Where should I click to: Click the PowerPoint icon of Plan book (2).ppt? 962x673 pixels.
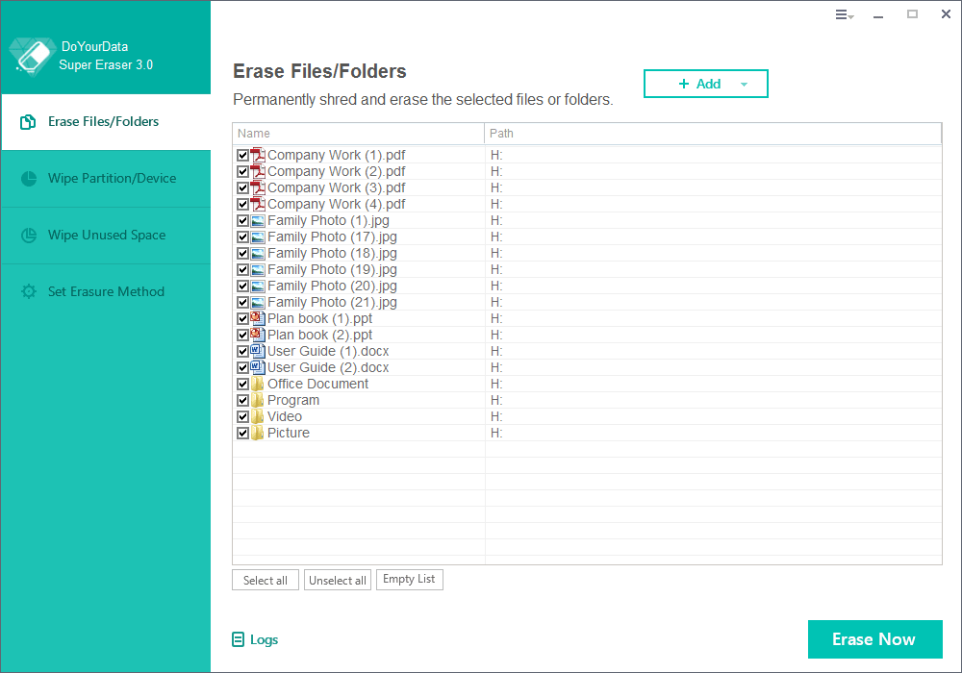pyautogui.click(x=258, y=335)
